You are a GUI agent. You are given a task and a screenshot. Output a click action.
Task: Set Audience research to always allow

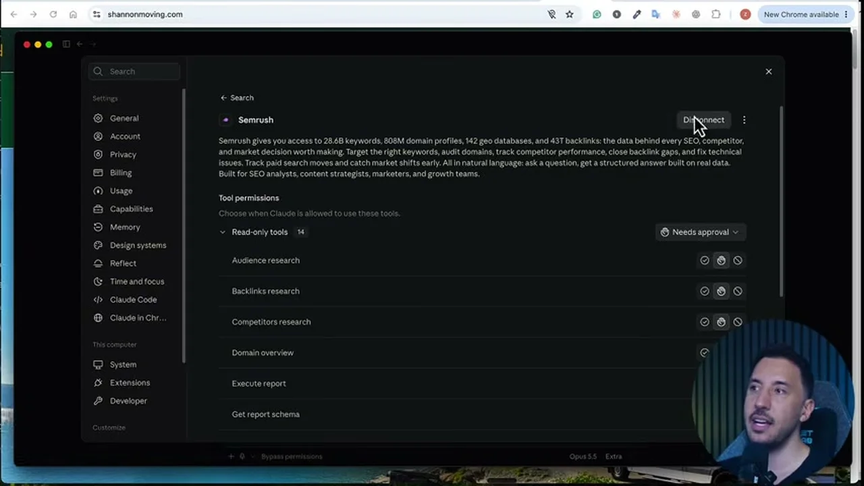coord(705,261)
